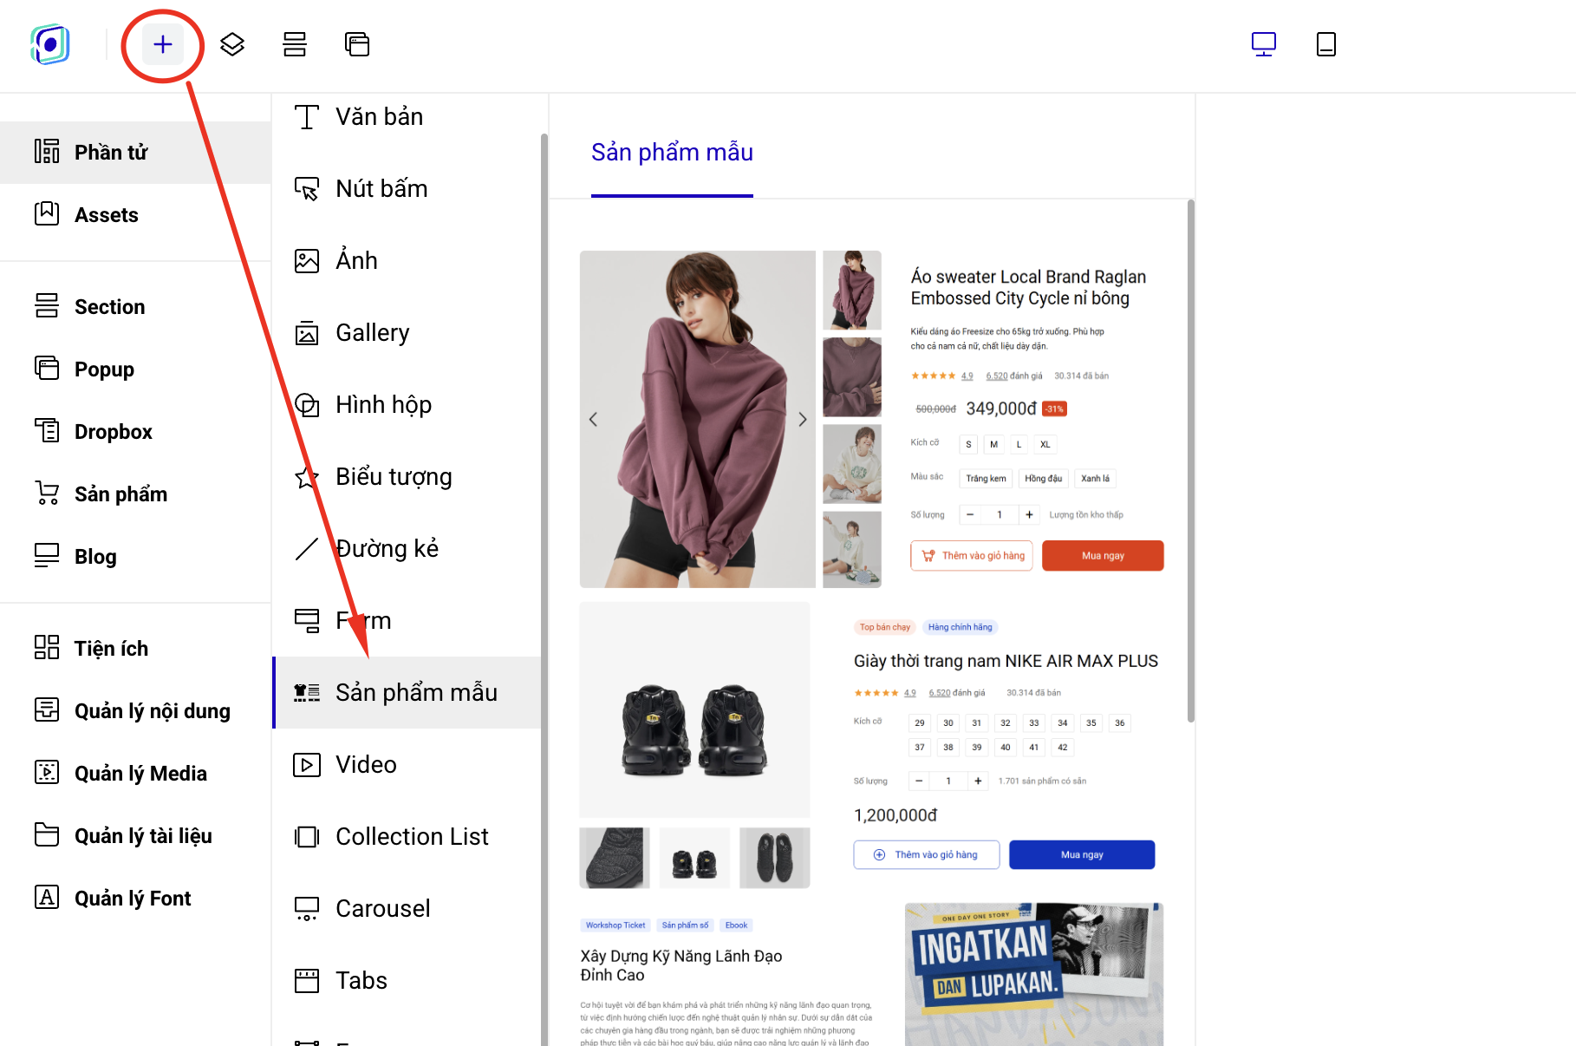
Task: Choose the Hồng đậu color option
Action: [x=1043, y=478]
